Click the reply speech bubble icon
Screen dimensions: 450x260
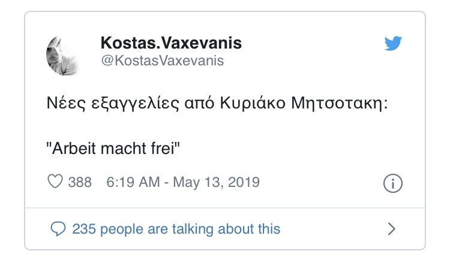[58, 228]
